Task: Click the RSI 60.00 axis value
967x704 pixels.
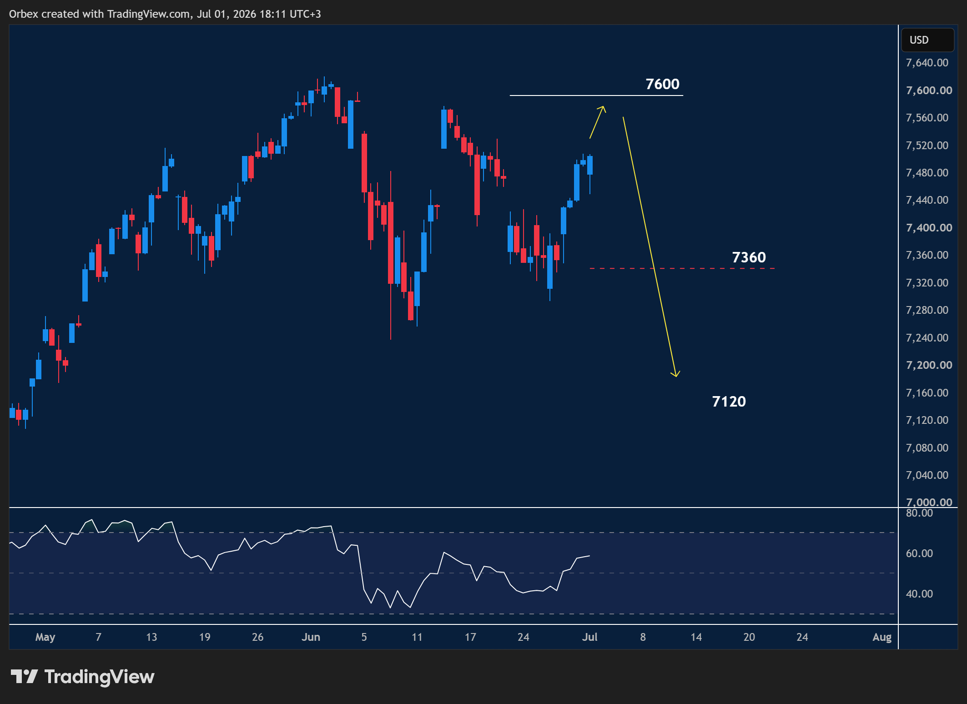Action: [919, 553]
